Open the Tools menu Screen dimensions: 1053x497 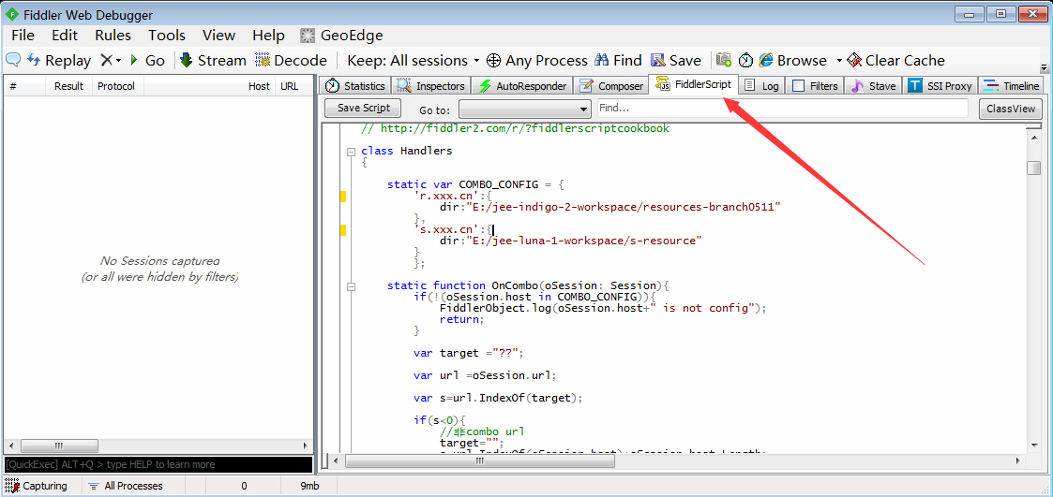pos(167,36)
